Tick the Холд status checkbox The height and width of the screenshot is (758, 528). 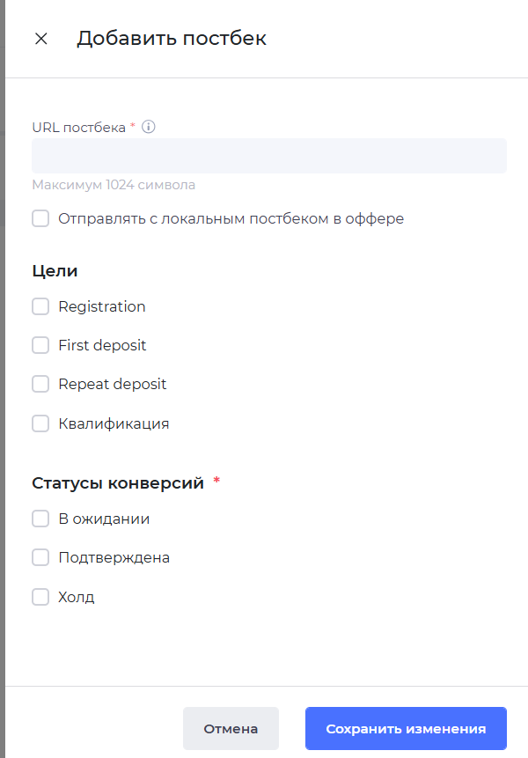click(x=40, y=597)
